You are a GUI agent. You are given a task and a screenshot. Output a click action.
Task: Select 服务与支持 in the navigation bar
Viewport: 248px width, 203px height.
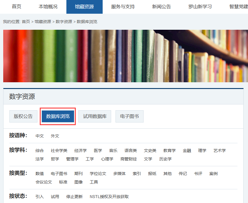coord(123,7)
